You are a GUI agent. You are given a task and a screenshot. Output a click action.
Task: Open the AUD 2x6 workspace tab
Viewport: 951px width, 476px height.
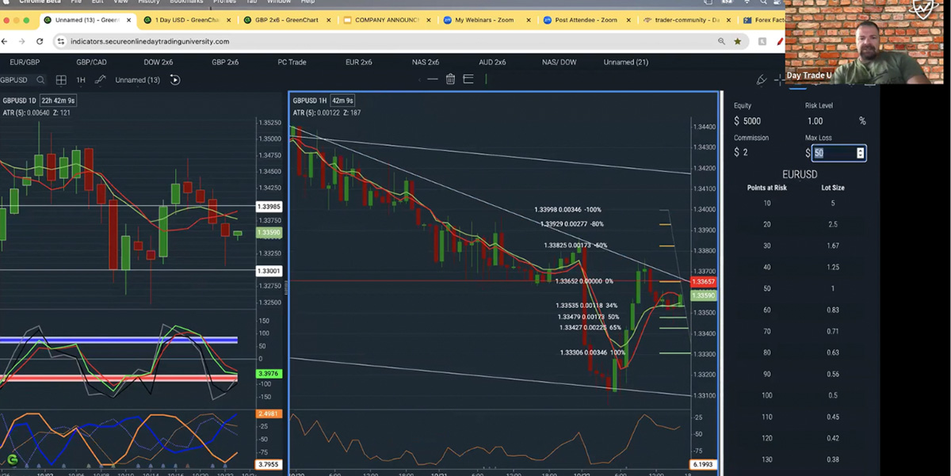point(492,62)
